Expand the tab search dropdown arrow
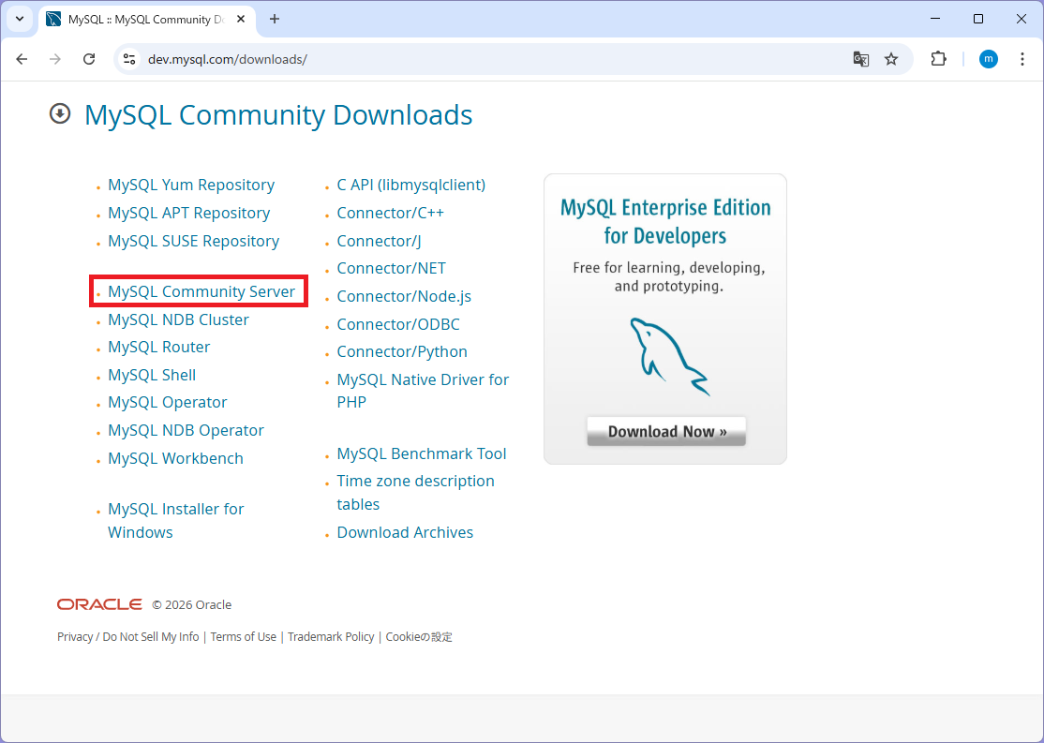 click(x=19, y=19)
